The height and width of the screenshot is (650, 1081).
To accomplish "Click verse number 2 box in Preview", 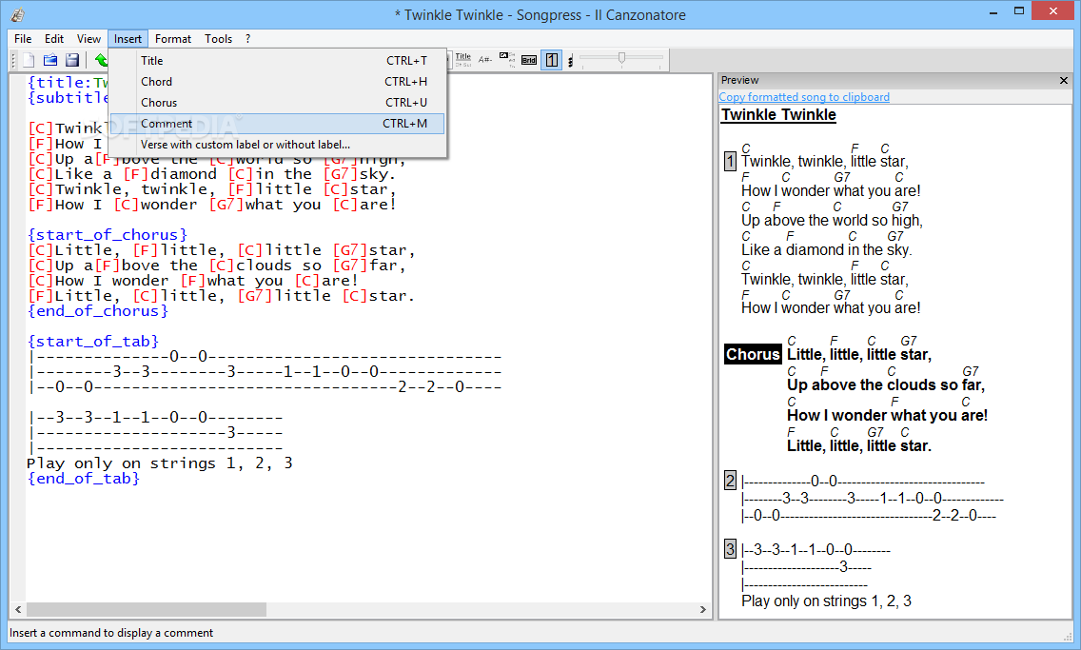I will click(730, 481).
